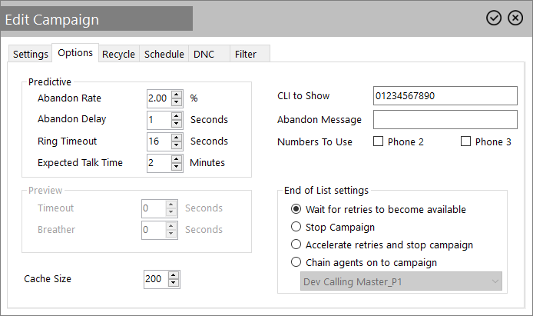This screenshot has height=316, width=533.
Task: Select Accelerate retries and stop campaign
Action: pyautogui.click(x=296, y=244)
